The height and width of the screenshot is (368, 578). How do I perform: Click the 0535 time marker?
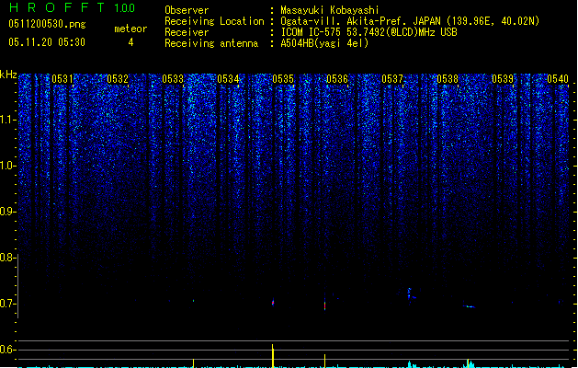point(283,79)
